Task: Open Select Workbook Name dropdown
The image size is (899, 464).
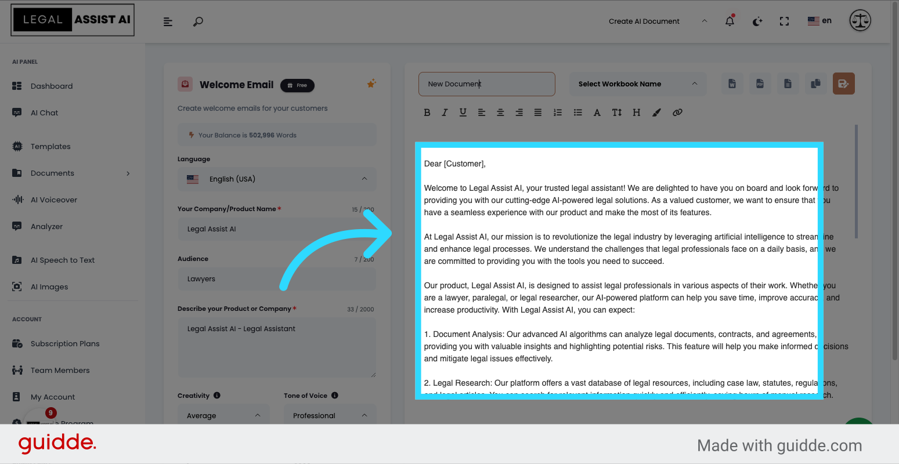Action: click(638, 84)
